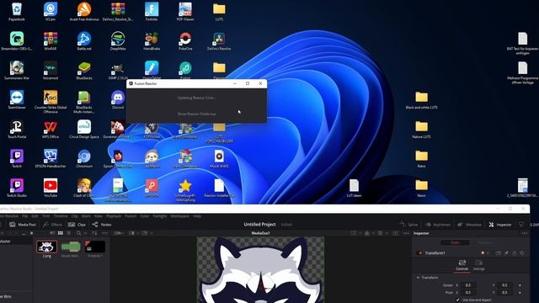Select the LUT ideen text file

tap(354, 188)
